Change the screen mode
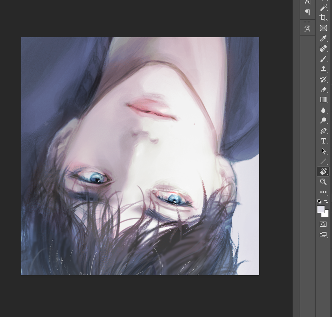332x317 pixels. coord(323,234)
